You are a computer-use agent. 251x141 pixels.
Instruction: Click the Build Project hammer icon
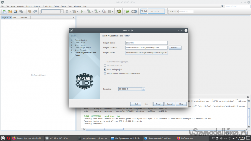[x=67, y=11]
